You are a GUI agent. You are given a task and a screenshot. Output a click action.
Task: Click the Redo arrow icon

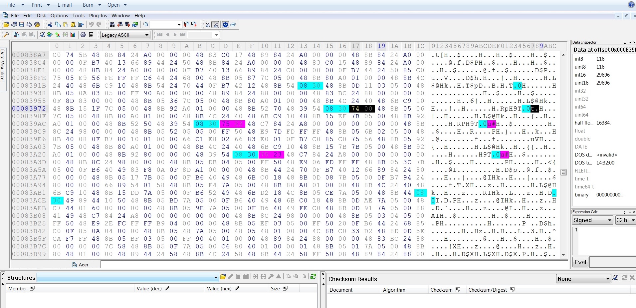point(99,24)
